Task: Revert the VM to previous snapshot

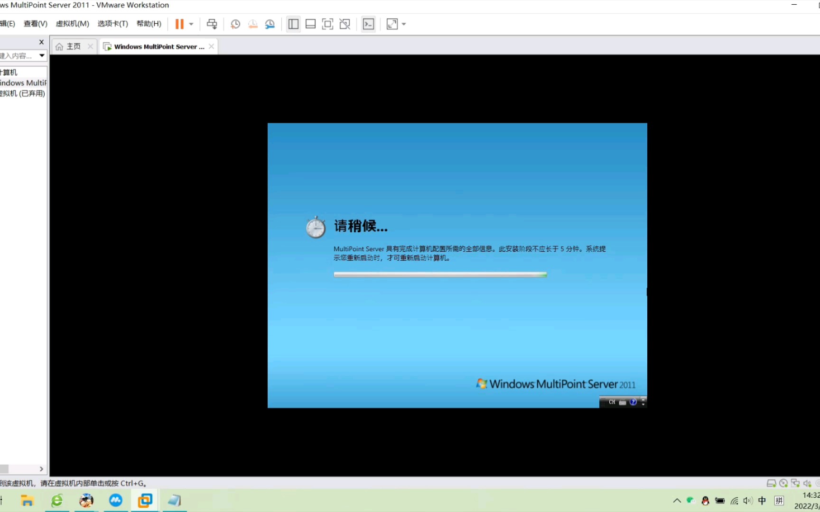Action: pos(253,24)
